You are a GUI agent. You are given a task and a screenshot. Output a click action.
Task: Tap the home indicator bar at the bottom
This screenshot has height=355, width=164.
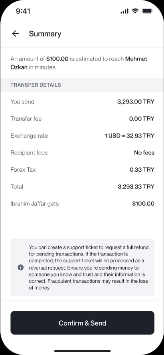coord(83,351)
